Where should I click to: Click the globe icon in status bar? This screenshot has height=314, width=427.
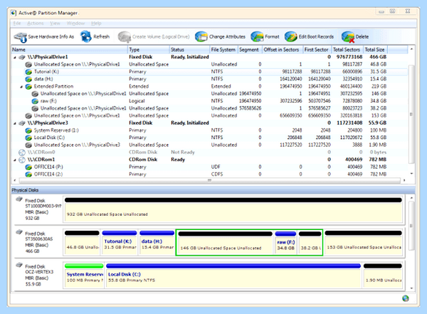[x=406, y=298]
